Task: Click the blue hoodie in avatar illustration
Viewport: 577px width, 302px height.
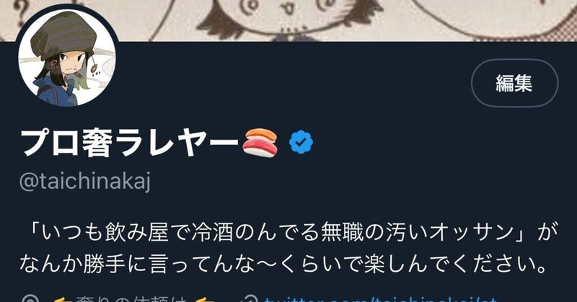Action: [x=56, y=92]
